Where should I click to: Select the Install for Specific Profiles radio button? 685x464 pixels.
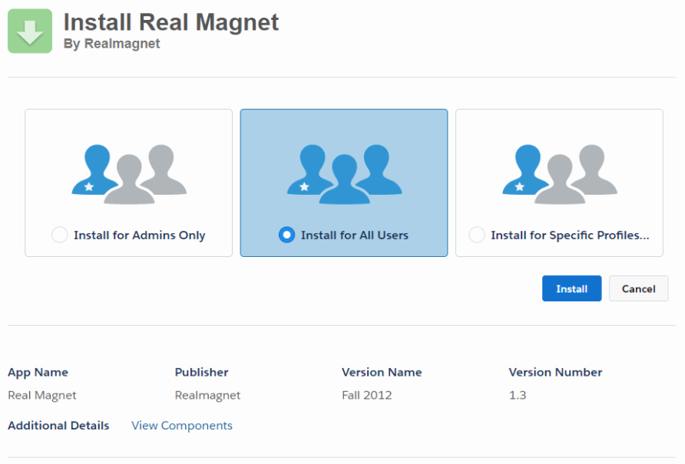[477, 235]
